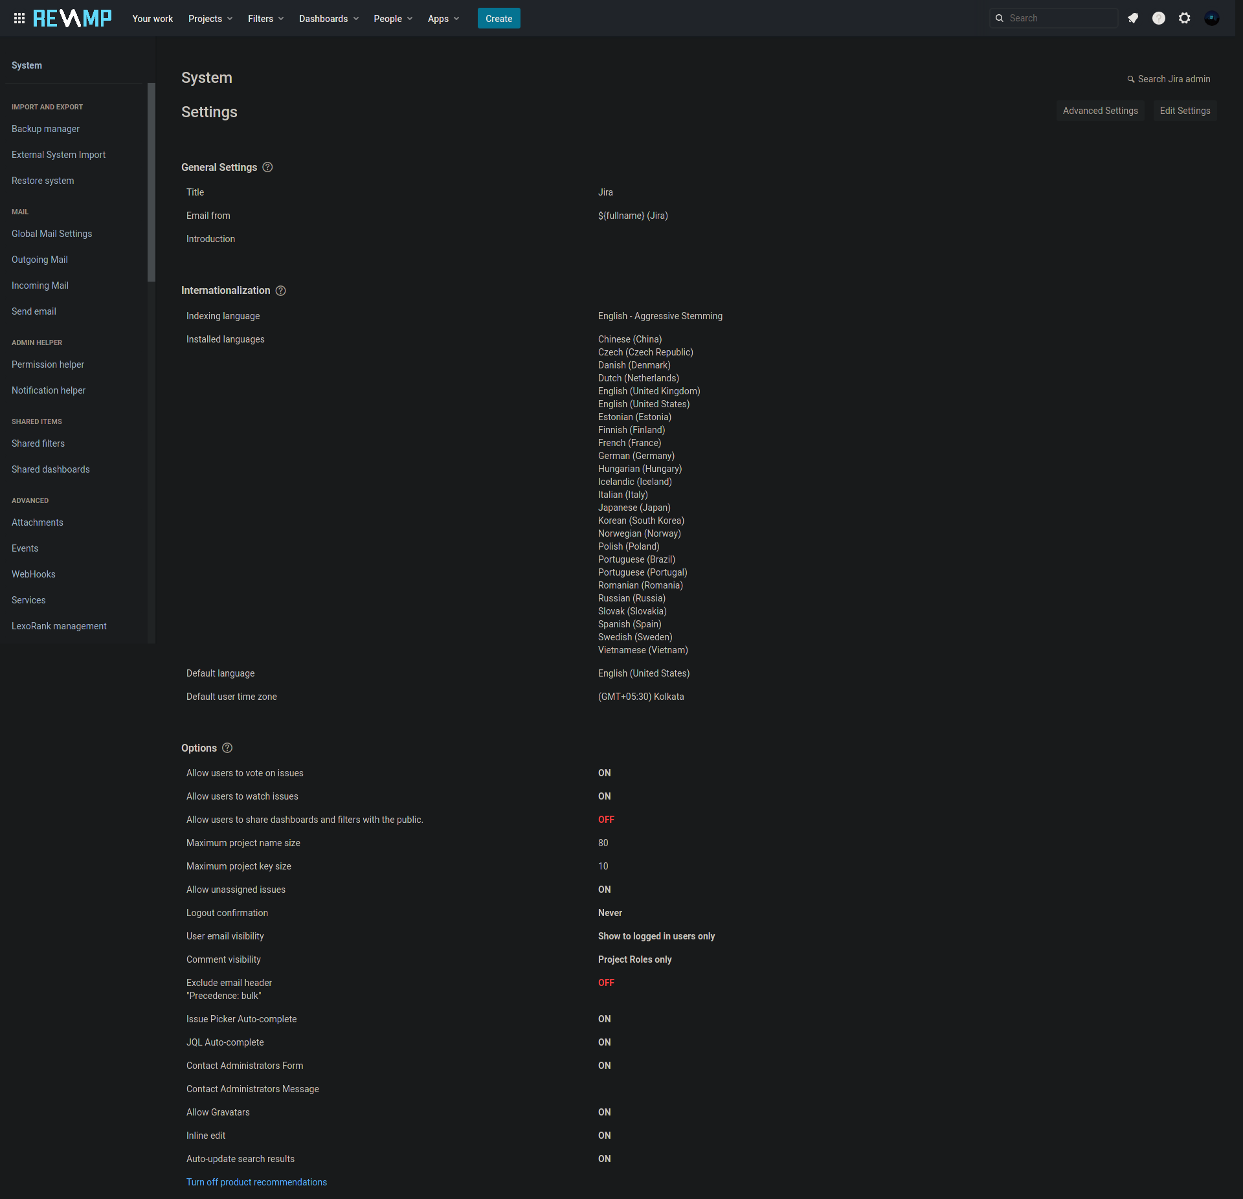Open the settings gear icon
Image resolution: width=1243 pixels, height=1199 pixels.
pos(1185,18)
